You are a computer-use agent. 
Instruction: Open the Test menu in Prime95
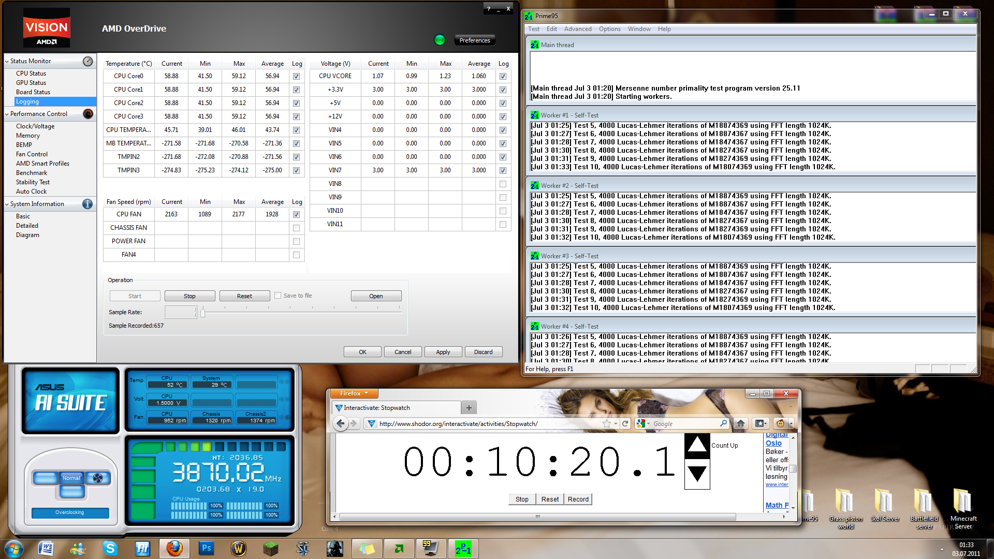click(534, 29)
